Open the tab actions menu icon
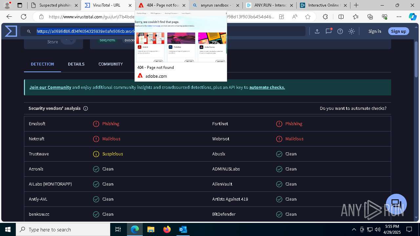 [x=20, y=5]
